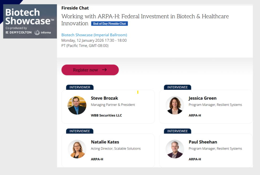Open the Working with ARPA-H session title

(x=145, y=17)
